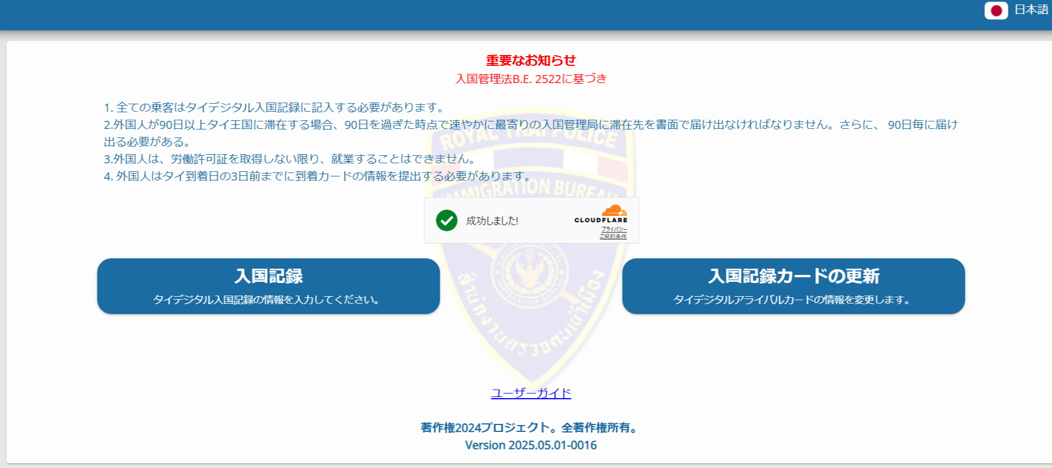Click notice item 4 about three-day submission

point(318,176)
